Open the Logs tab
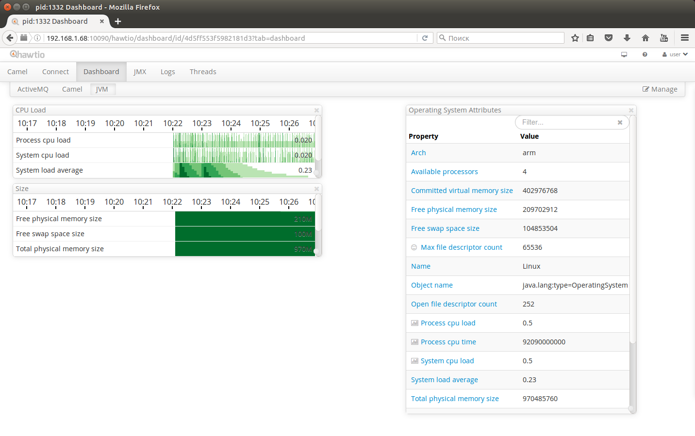Screen dimensions: 695x436 point(168,72)
